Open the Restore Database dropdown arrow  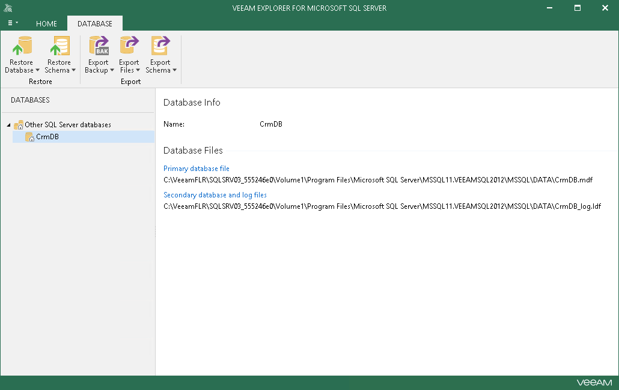37,70
